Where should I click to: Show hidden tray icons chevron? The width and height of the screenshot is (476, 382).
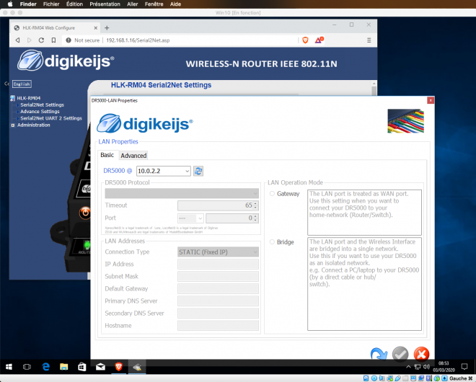point(409,367)
